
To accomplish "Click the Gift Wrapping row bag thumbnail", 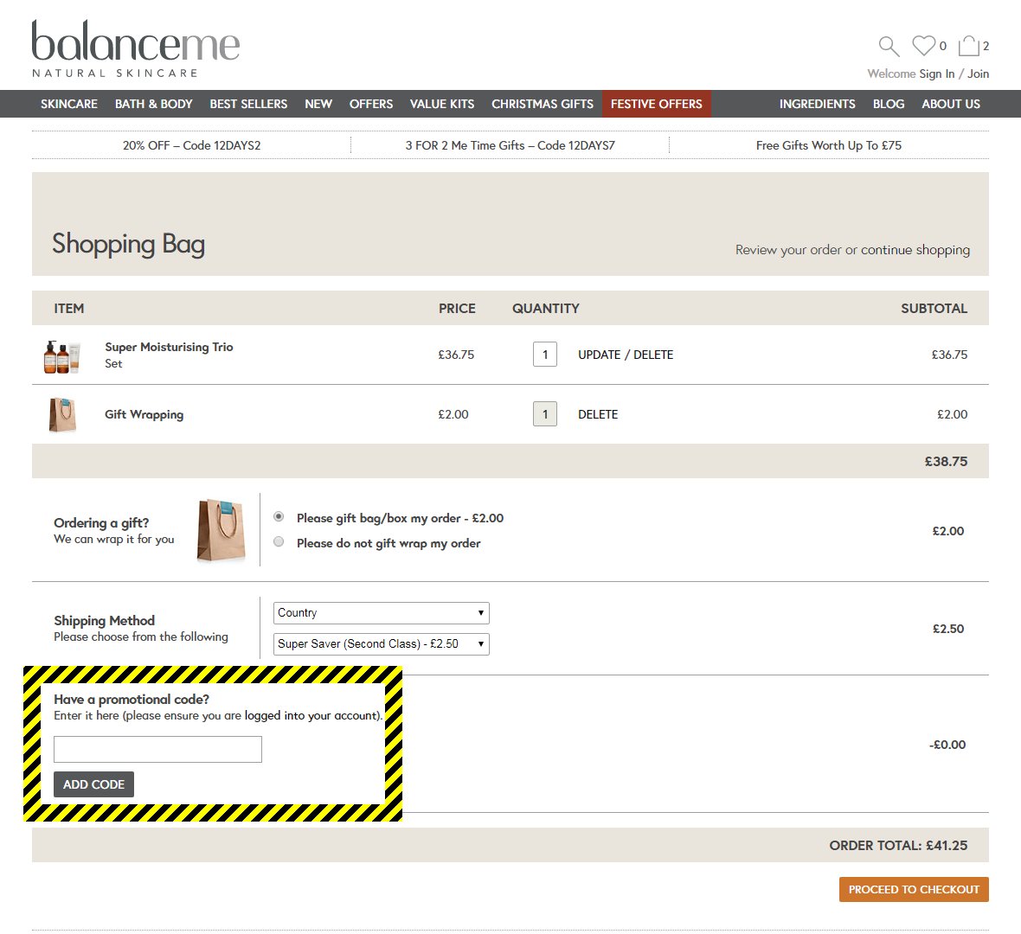I will [62, 414].
